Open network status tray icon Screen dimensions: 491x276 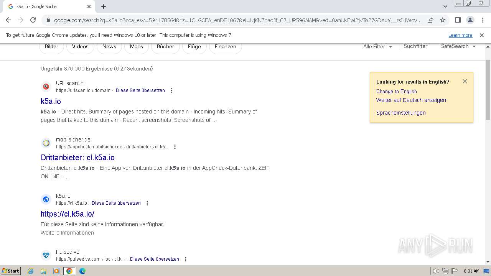pos(445,271)
